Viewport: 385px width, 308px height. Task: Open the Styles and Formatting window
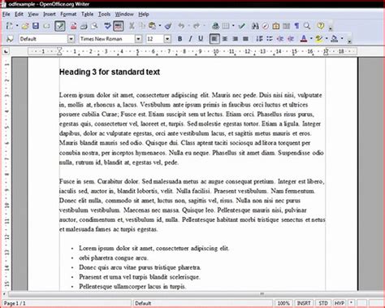coord(10,39)
